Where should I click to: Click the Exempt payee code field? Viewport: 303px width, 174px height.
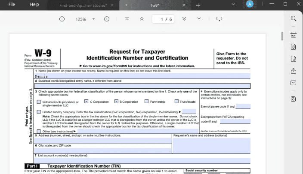click(243, 106)
